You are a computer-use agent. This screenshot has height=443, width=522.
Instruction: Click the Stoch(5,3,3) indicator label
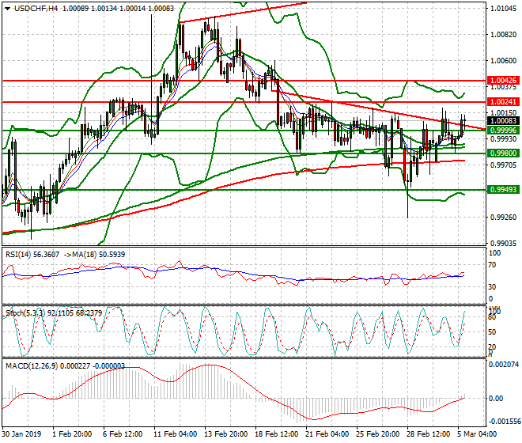[25, 312]
